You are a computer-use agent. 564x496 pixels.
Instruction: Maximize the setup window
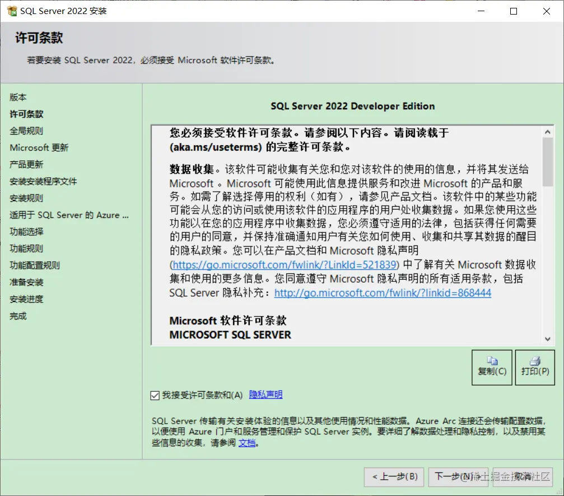(x=514, y=11)
